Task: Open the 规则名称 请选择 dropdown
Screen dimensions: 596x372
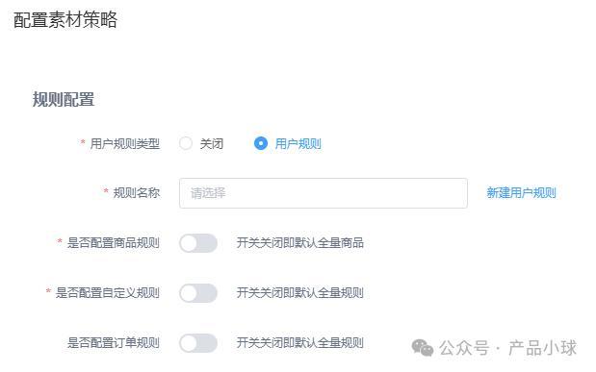Action: 324,193
